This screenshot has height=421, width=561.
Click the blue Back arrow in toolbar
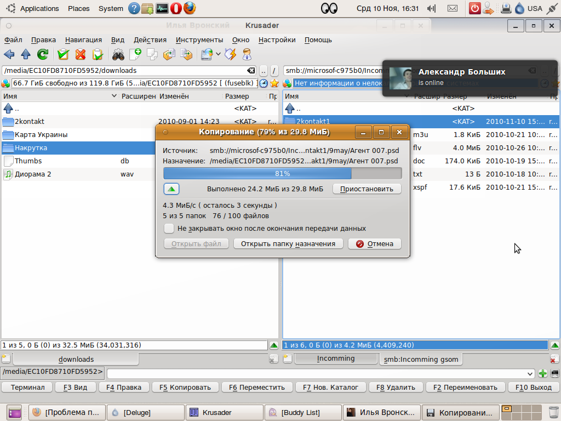click(x=9, y=54)
